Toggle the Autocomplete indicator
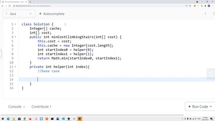This screenshot has height=121, width=215. 40,14
